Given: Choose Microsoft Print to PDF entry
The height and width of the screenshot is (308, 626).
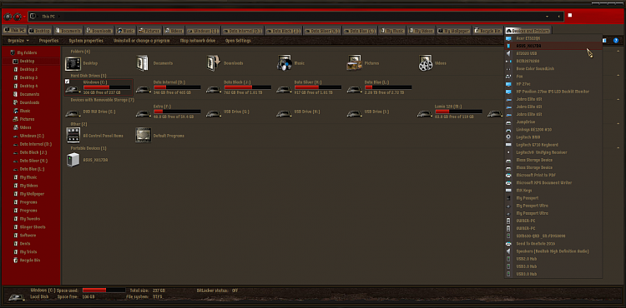Looking at the screenshot, I should (x=536, y=175).
